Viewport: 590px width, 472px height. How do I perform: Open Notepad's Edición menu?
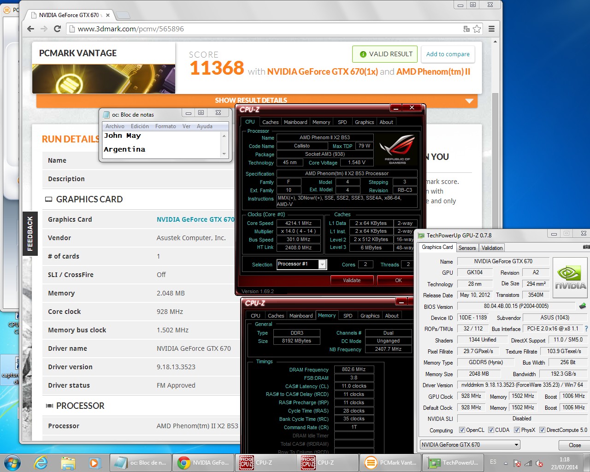pyautogui.click(x=140, y=126)
